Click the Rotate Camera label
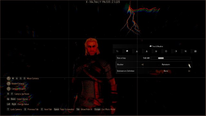Viewport: 206px width, 116px height. 18,83
